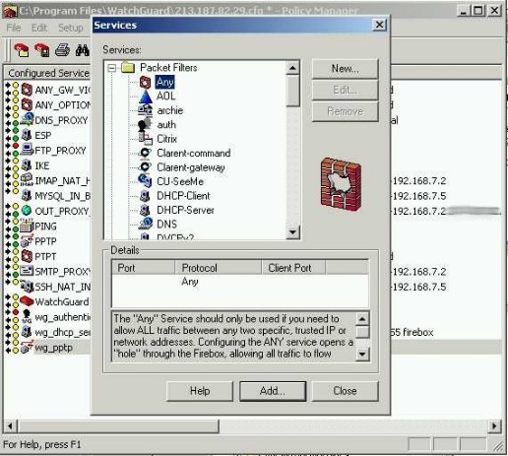Image resolution: width=508 pixels, height=456 pixels.
Task: Open the Edit menu
Action: coord(39,29)
